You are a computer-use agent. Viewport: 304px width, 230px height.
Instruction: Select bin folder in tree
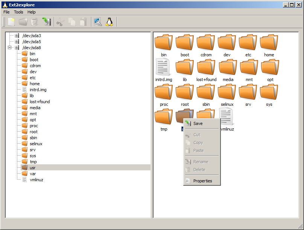point(32,54)
